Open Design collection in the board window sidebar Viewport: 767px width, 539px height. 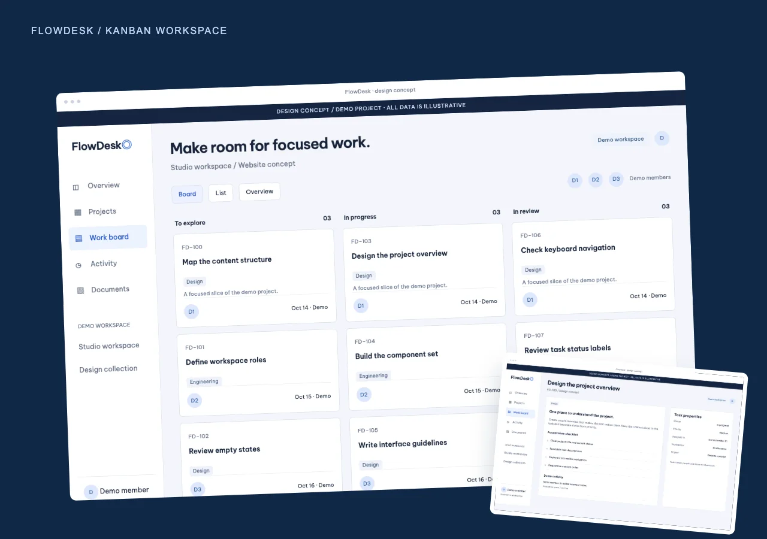(x=108, y=370)
